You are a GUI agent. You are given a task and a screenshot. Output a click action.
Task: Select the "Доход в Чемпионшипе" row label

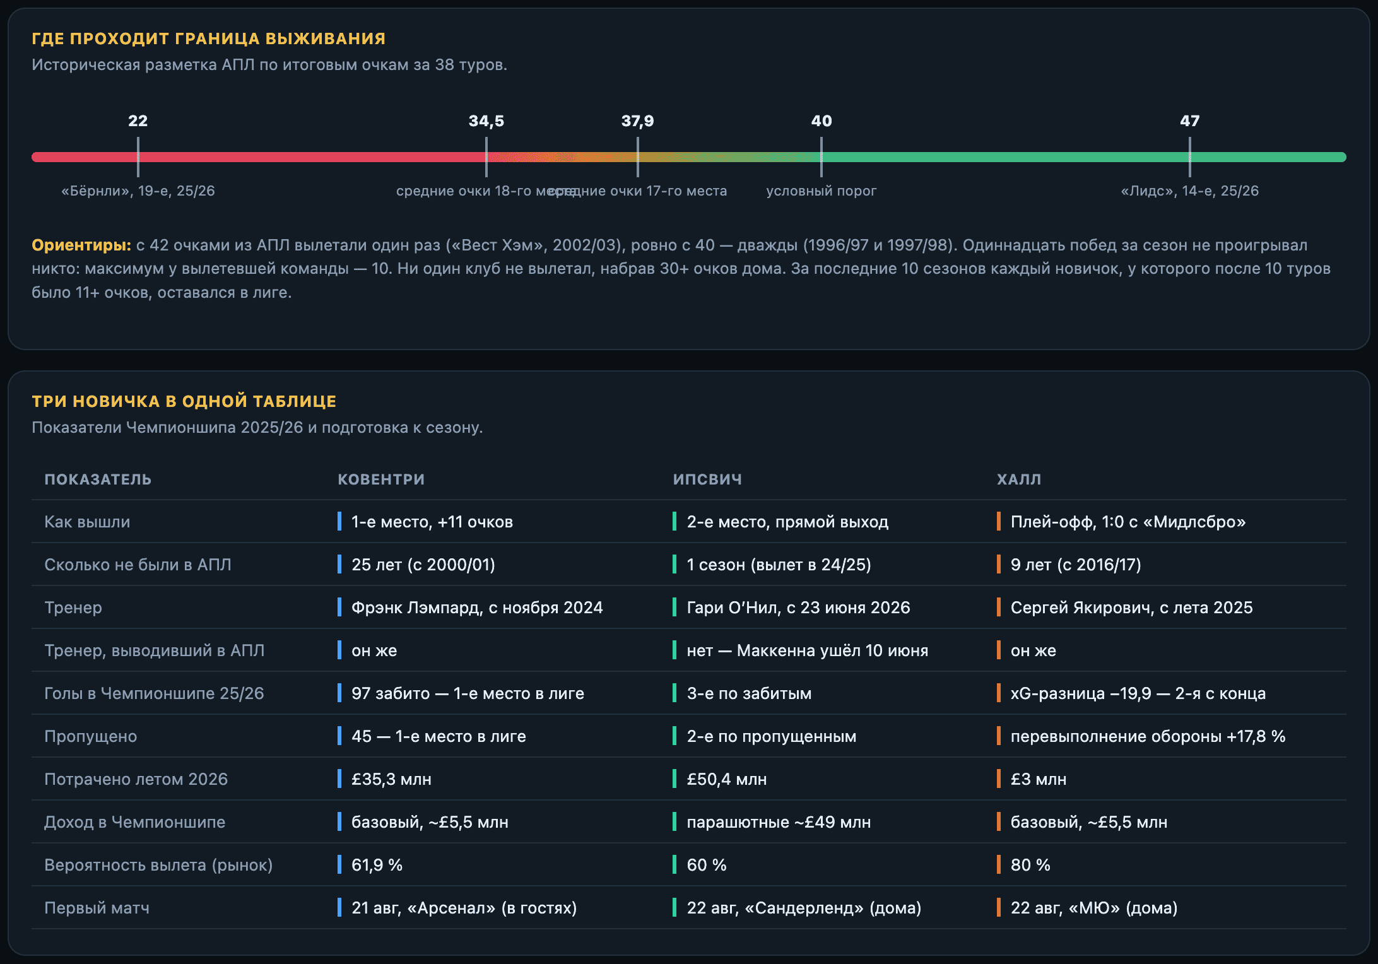click(134, 822)
